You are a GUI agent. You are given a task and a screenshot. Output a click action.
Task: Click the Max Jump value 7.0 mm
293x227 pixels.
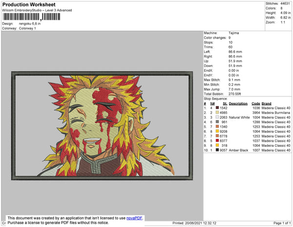point(234,89)
